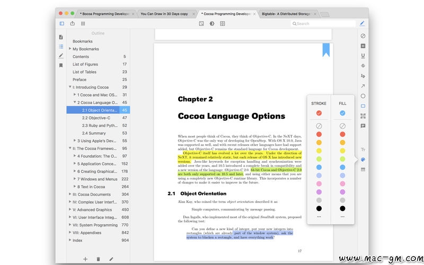Collapse 2 Cocoa Language Options chapter
Screen dimensions: 424x265
75,102
